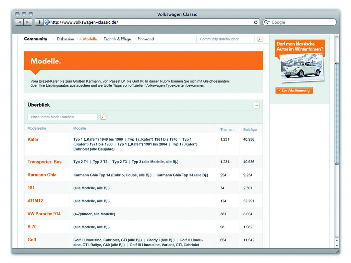Open the VW Porsche 914 series

44,214
